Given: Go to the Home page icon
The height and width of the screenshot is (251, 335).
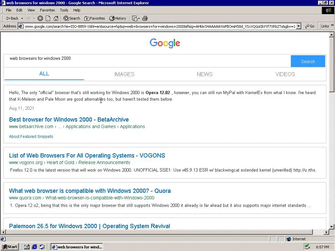Looking at the screenshot, I should 56,18.
